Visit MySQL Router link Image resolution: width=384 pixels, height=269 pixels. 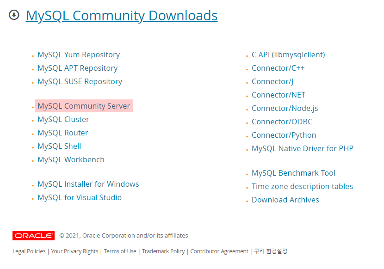(63, 133)
